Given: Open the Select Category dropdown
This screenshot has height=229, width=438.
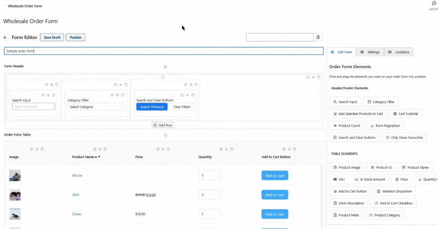Looking at the screenshot, I should pos(95,107).
